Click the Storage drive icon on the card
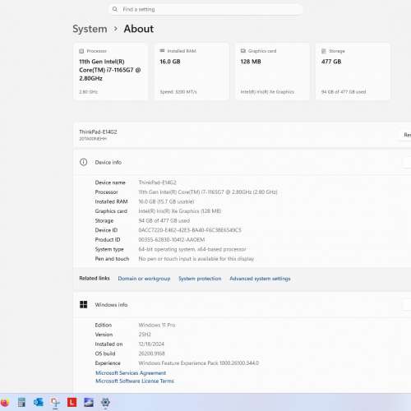 [324, 51]
